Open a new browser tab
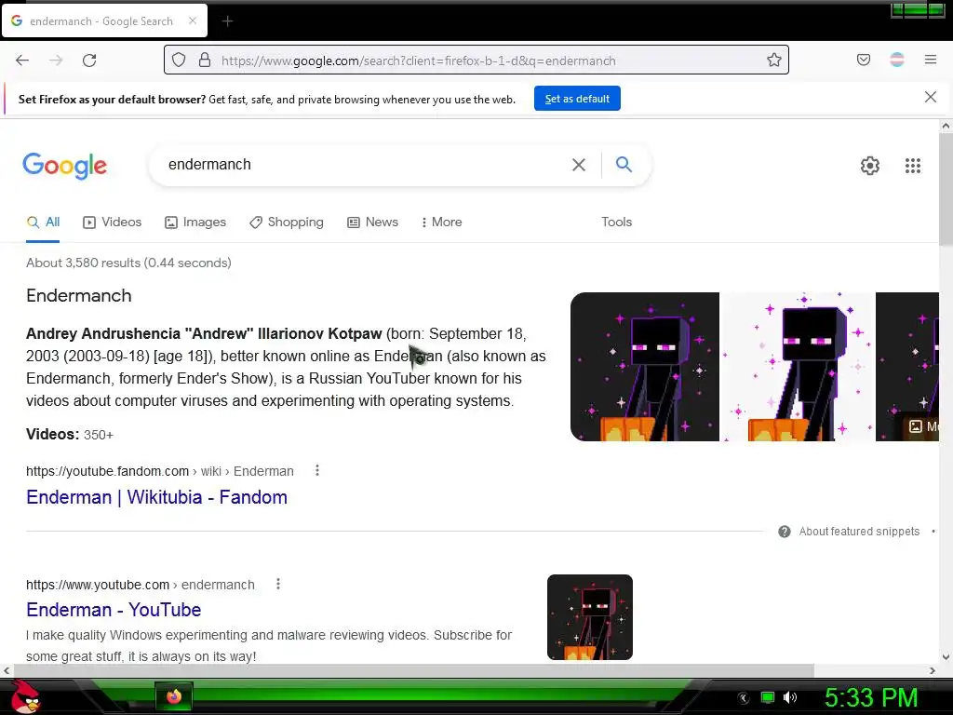 pyautogui.click(x=227, y=21)
